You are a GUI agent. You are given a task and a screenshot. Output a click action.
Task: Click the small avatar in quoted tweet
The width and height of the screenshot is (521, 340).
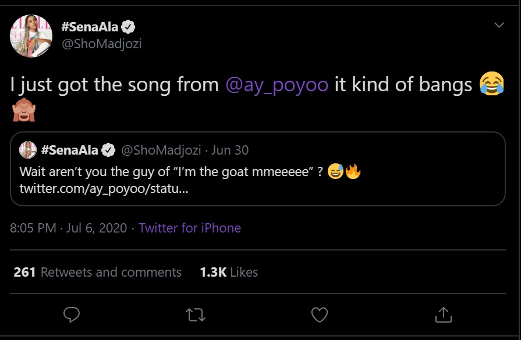click(x=28, y=151)
